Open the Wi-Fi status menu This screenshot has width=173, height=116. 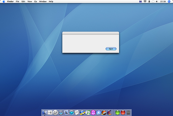(x=145, y=2)
